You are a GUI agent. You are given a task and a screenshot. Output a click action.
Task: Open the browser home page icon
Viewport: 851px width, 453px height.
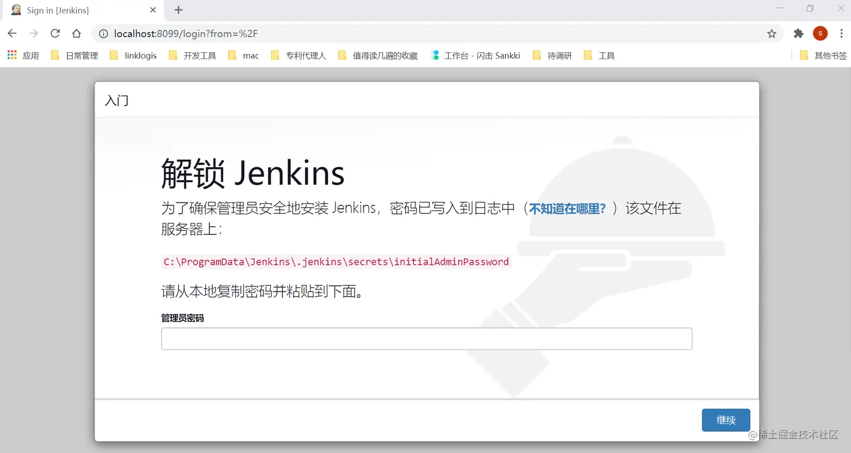(76, 34)
